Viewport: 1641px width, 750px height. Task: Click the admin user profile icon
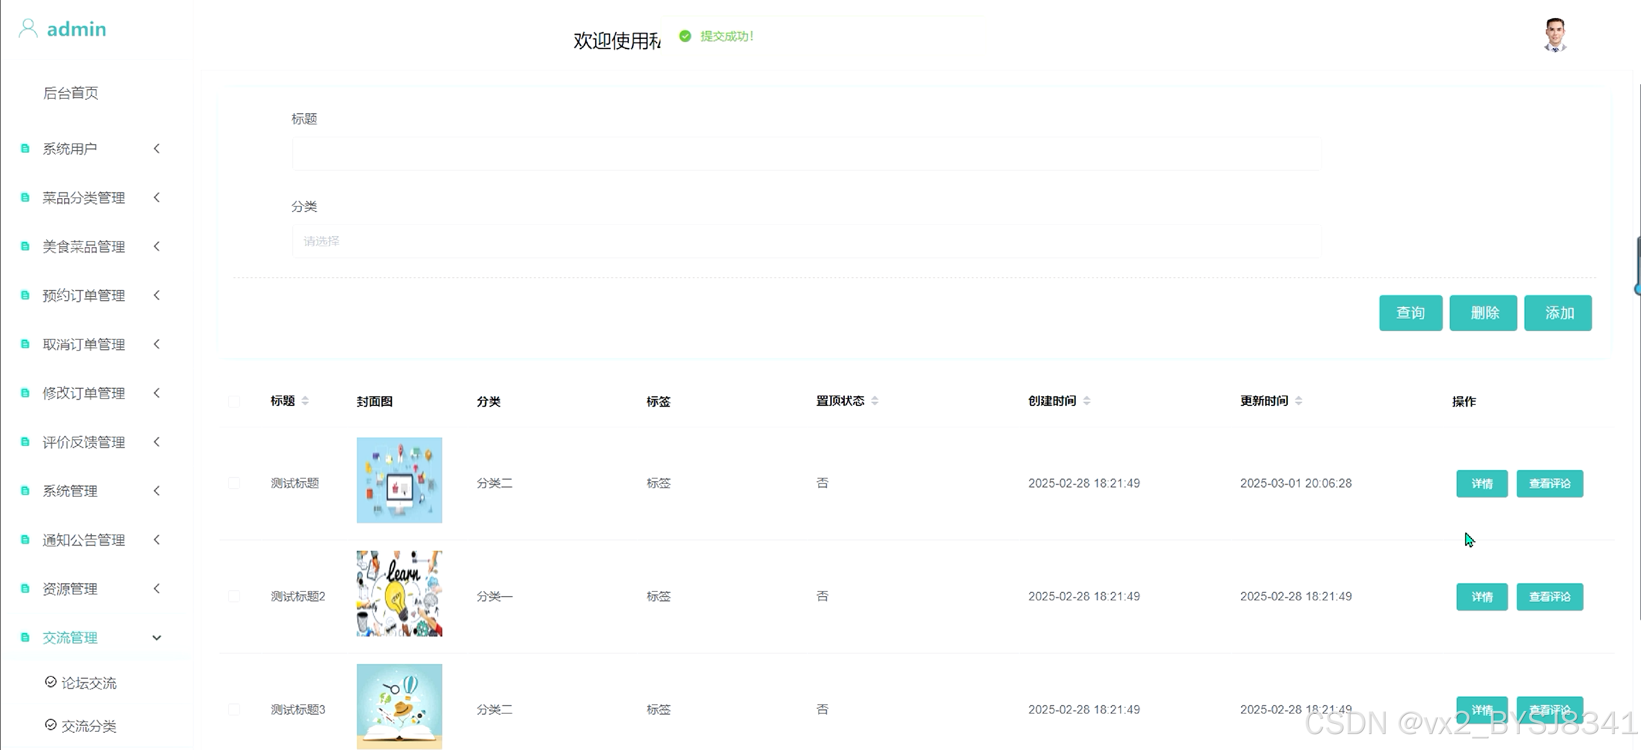tap(28, 29)
